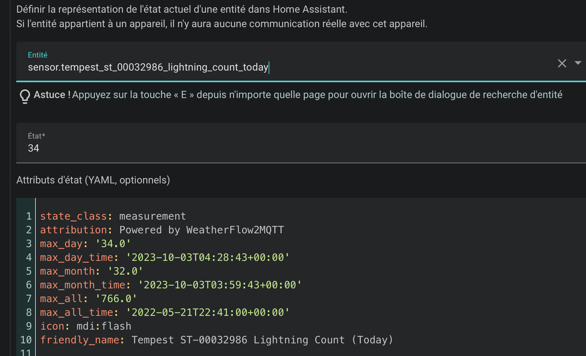This screenshot has height=356, width=586.
Task: Click the max_month value '32.0'
Action: coord(126,271)
